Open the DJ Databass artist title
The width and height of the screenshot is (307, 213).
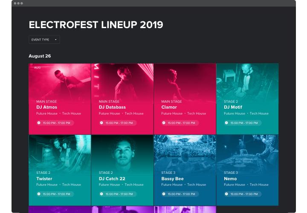coord(112,107)
